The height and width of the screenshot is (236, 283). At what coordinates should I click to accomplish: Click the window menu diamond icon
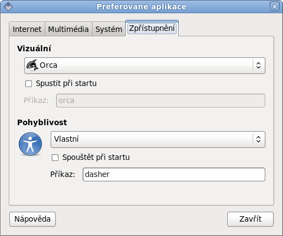click(x=8, y=7)
